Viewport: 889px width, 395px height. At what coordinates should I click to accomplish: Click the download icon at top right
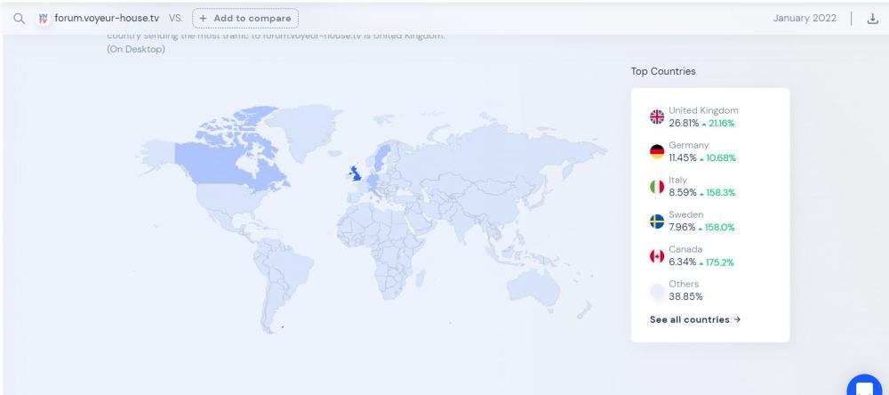[870, 18]
